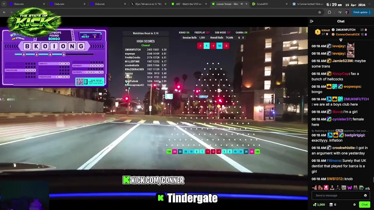Image resolution: width=374 pixels, height=210 pixels.
Task: Click the chat panel scrollbar
Action: coord(373,180)
